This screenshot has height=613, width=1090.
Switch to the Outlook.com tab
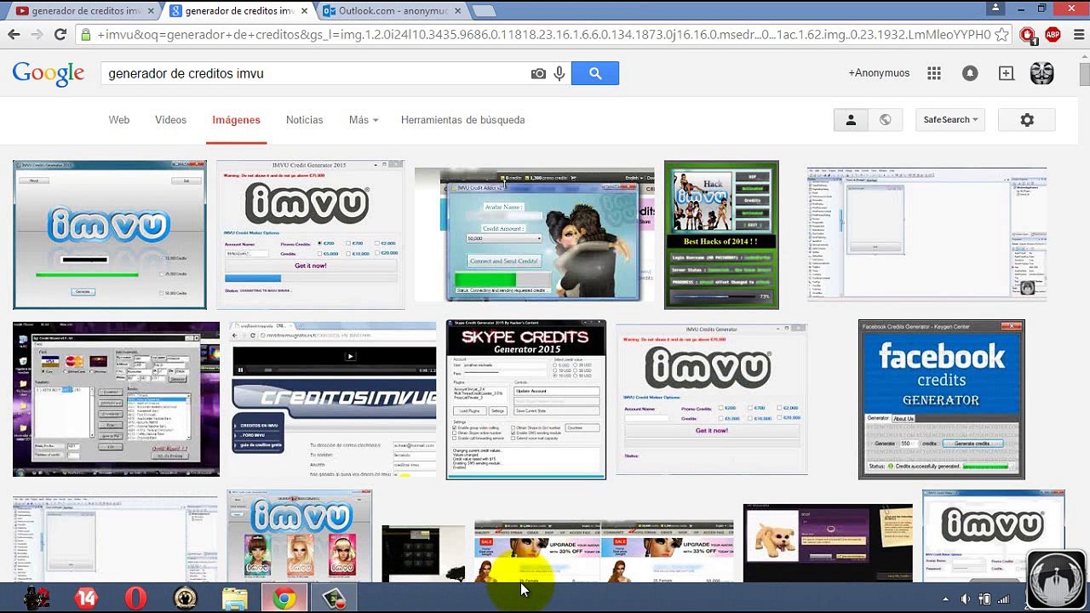tap(392, 11)
